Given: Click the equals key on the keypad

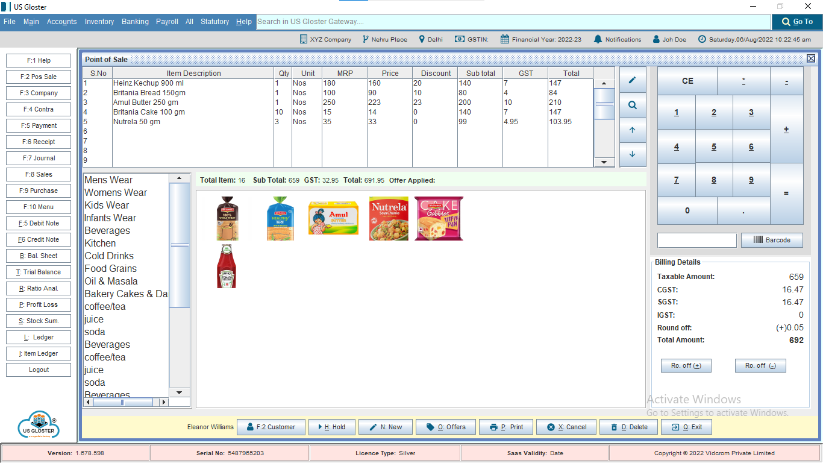Looking at the screenshot, I should [x=786, y=194].
